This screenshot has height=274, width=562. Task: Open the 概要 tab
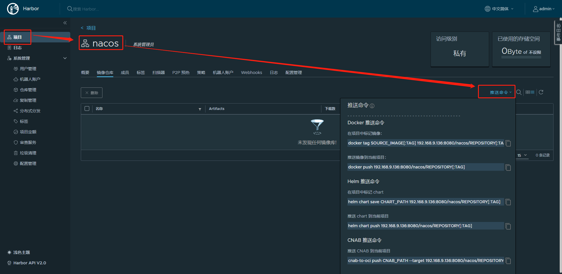click(85, 73)
